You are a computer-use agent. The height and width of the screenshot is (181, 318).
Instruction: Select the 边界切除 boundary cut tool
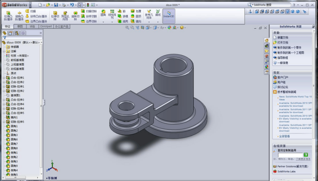point(89,21)
